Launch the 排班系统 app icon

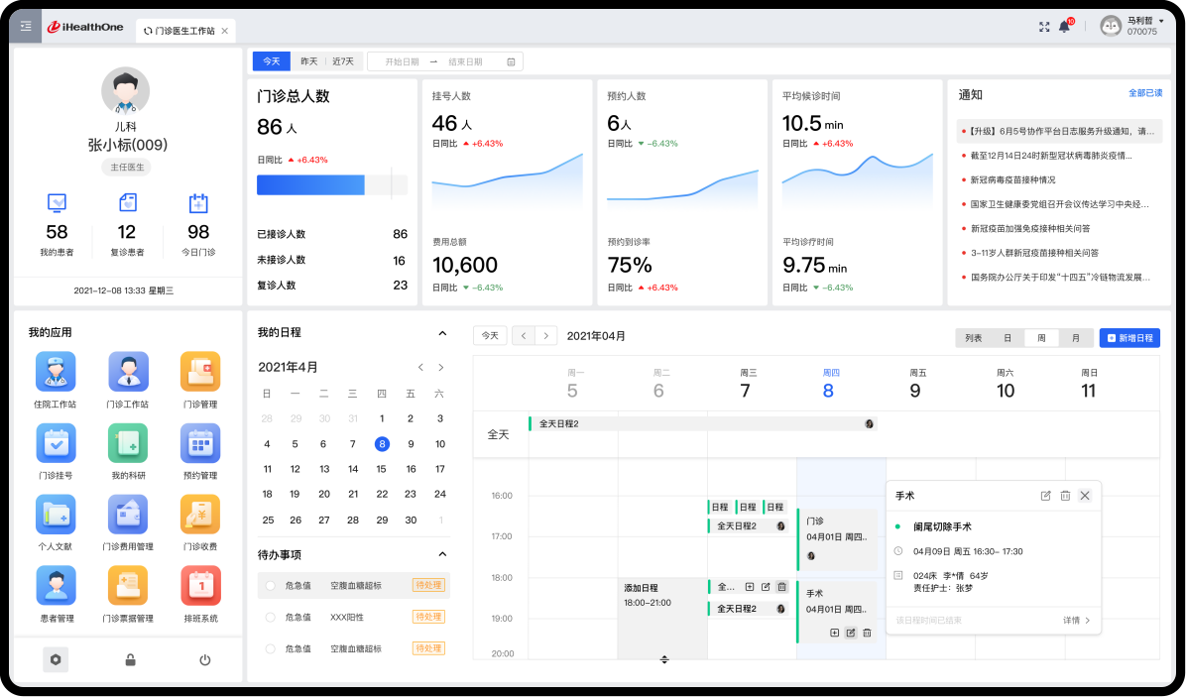[200, 586]
